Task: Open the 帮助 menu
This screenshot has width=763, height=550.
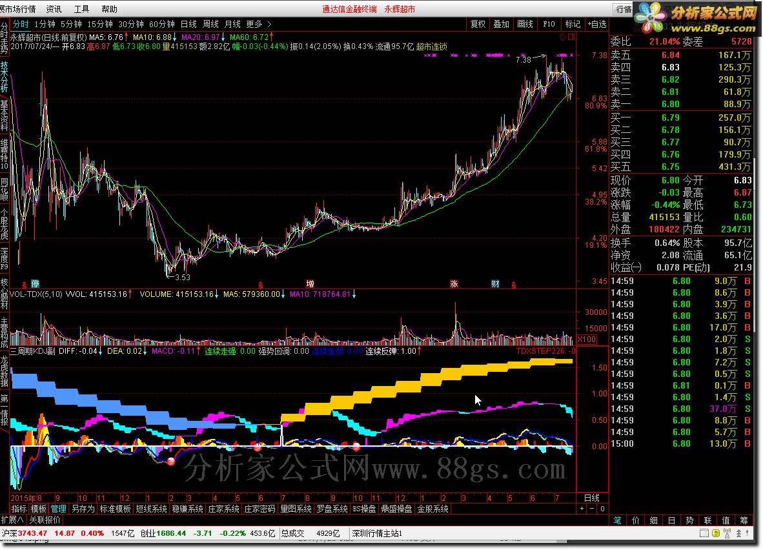Action: [x=110, y=9]
